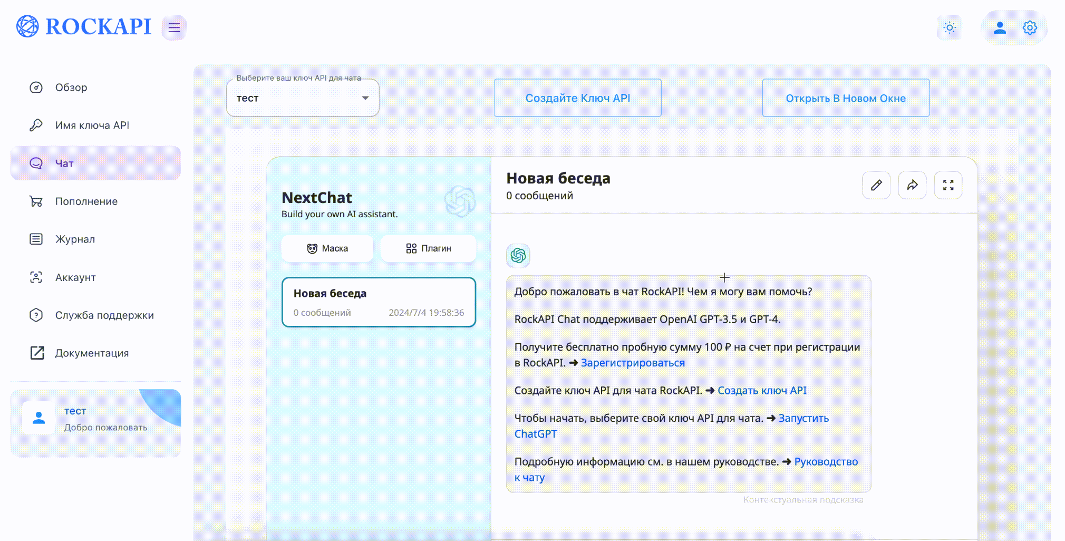Click the face scan icon beside Аккаунт

pos(36,277)
